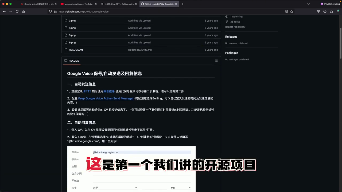Close the 1-800-ChatGPT tab

(136, 4)
